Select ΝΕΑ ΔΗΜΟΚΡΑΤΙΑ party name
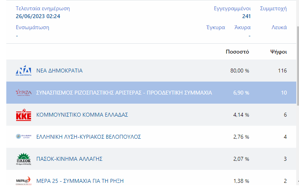This screenshot has height=186, width=299. pyautogui.click(x=59, y=71)
